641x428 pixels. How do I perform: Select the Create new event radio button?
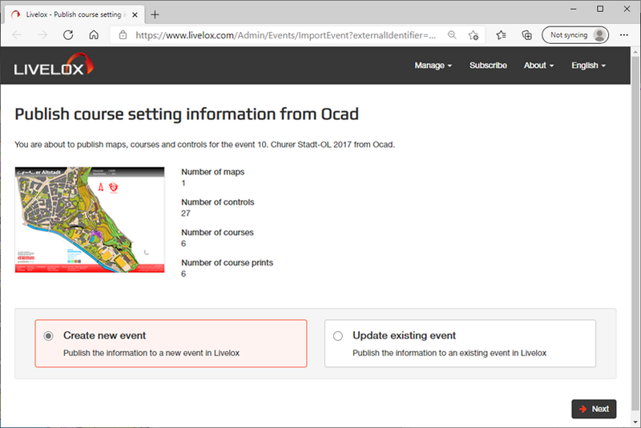click(x=49, y=336)
